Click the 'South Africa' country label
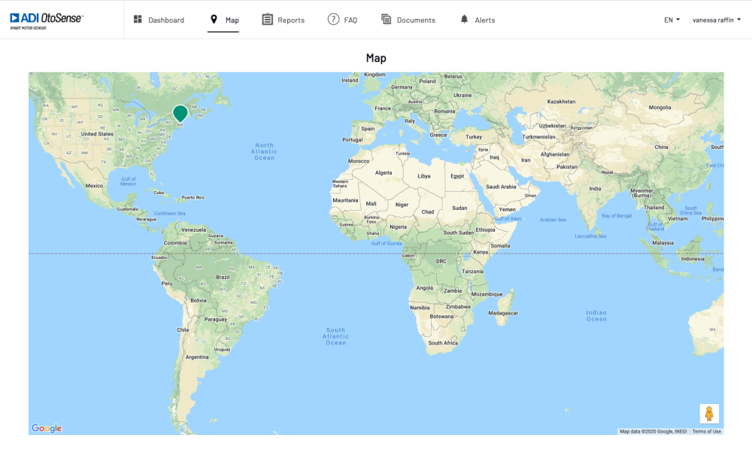Image resolution: width=752 pixels, height=450 pixels. 443,343
